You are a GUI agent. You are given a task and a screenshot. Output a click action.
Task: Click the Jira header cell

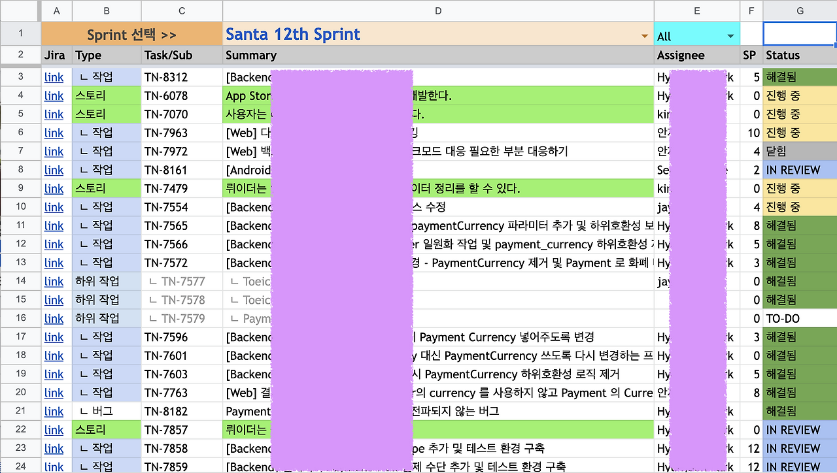[x=57, y=56]
